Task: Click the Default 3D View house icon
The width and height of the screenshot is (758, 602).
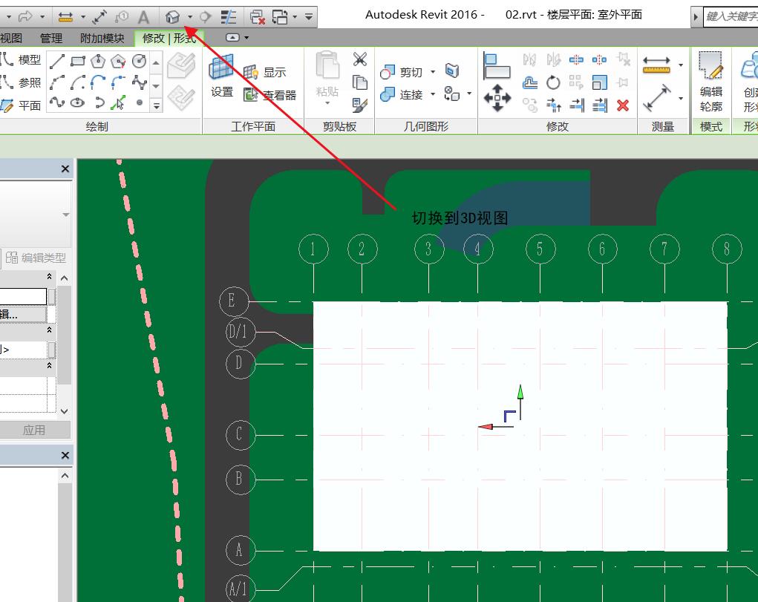Action: 173,16
